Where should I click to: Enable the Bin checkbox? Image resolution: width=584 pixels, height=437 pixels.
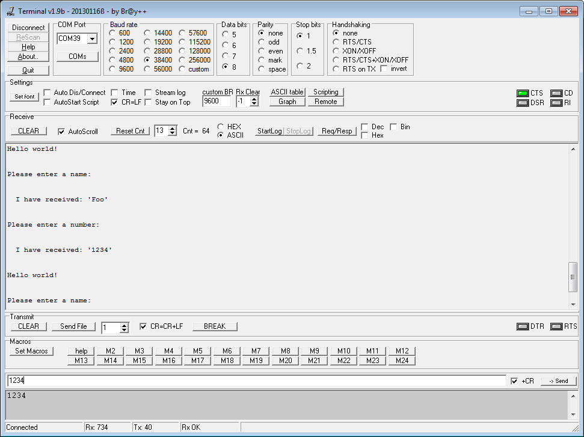[x=394, y=127]
